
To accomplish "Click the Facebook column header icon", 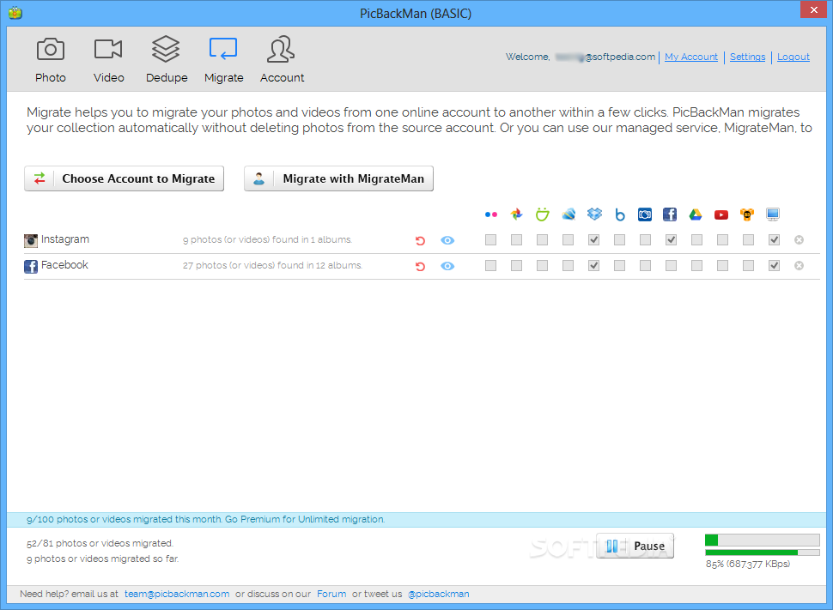I will pyautogui.click(x=670, y=214).
